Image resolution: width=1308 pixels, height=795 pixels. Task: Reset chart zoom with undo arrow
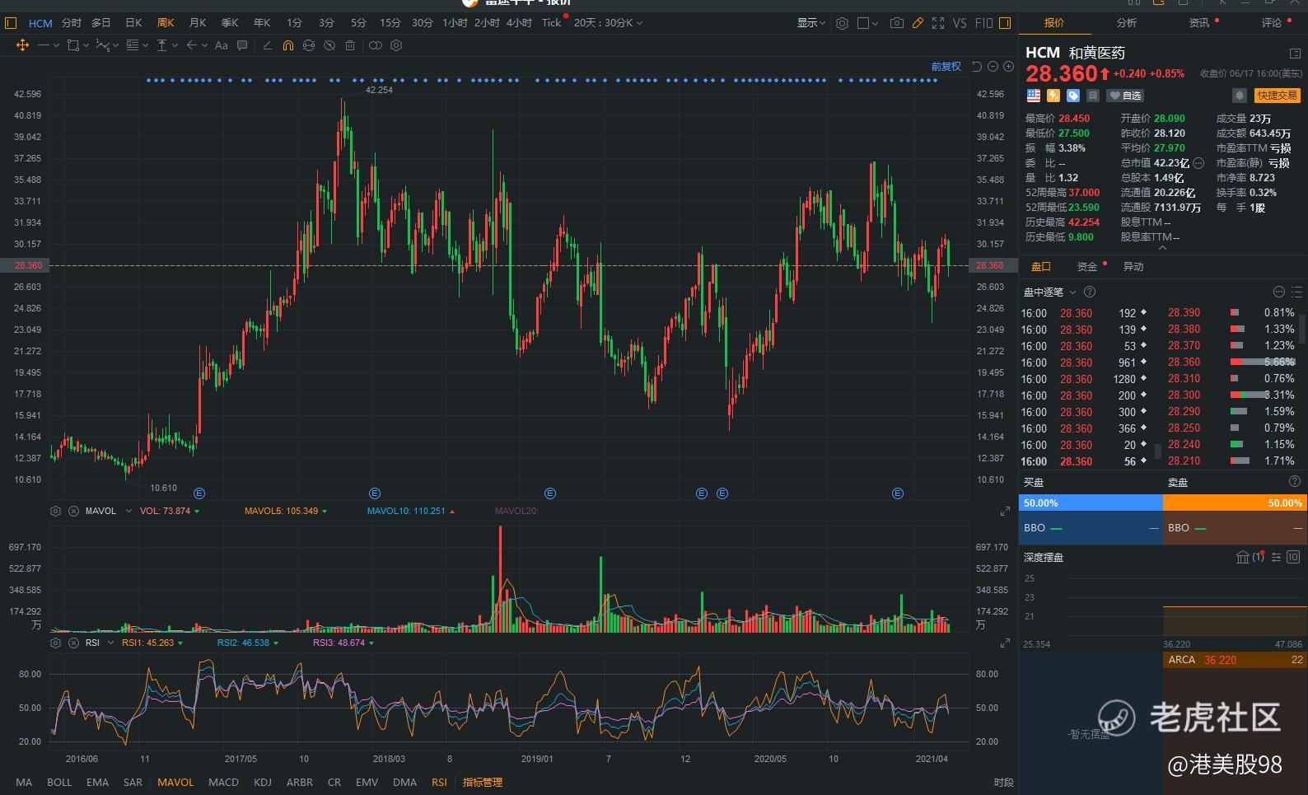coord(977,66)
